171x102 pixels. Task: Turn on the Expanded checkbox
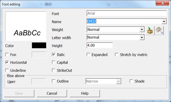tap(88, 55)
